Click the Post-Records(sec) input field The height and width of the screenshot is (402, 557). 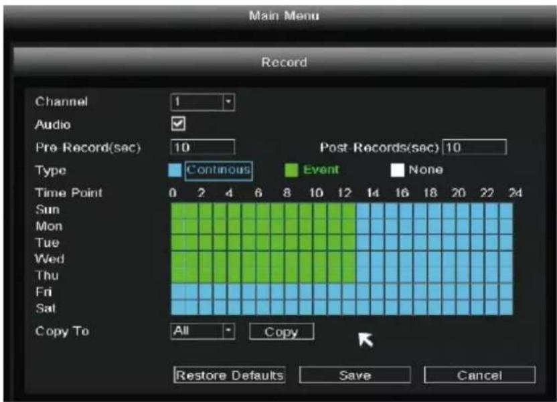click(474, 147)
